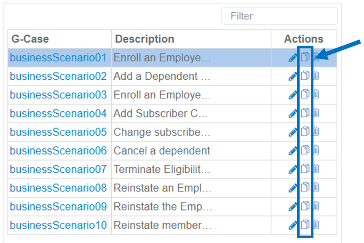
Task: Copy businessScenario08 with the copy icon
Action: coord(305,188)
